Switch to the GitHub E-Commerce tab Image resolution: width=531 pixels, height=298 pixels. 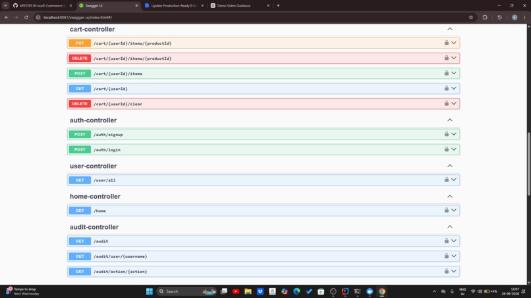pyautogui.click(x=42, y=6)
